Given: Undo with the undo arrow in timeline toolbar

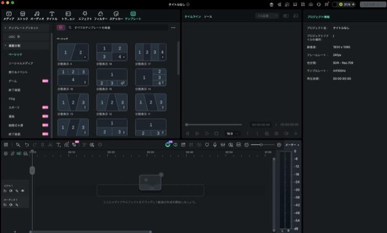Looking at the screenshot, I should tap(27, 145).
